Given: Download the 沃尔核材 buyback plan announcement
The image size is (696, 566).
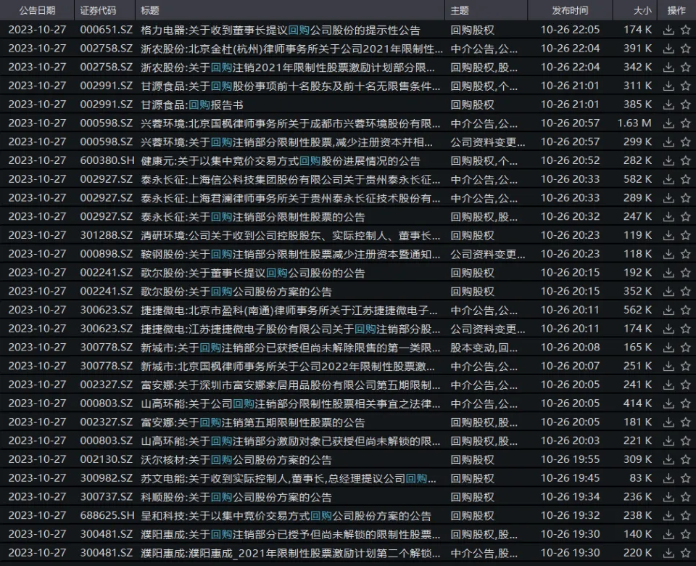Looking at the screenshot, I should [x=668, y=459].
